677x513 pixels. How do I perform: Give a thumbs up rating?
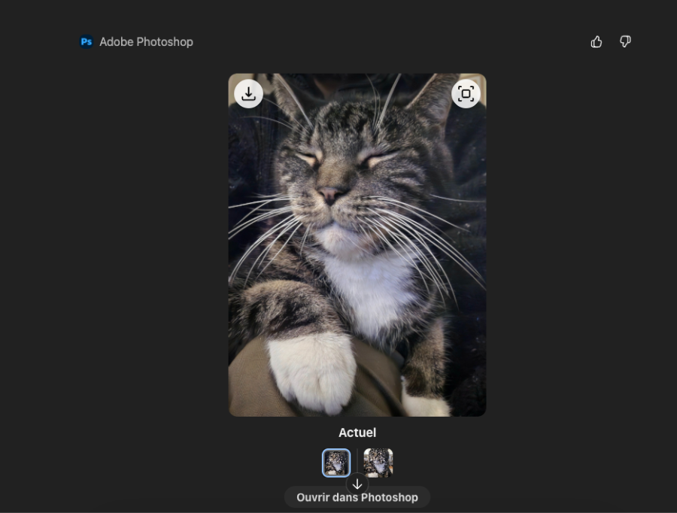click(x=597, y=42)
